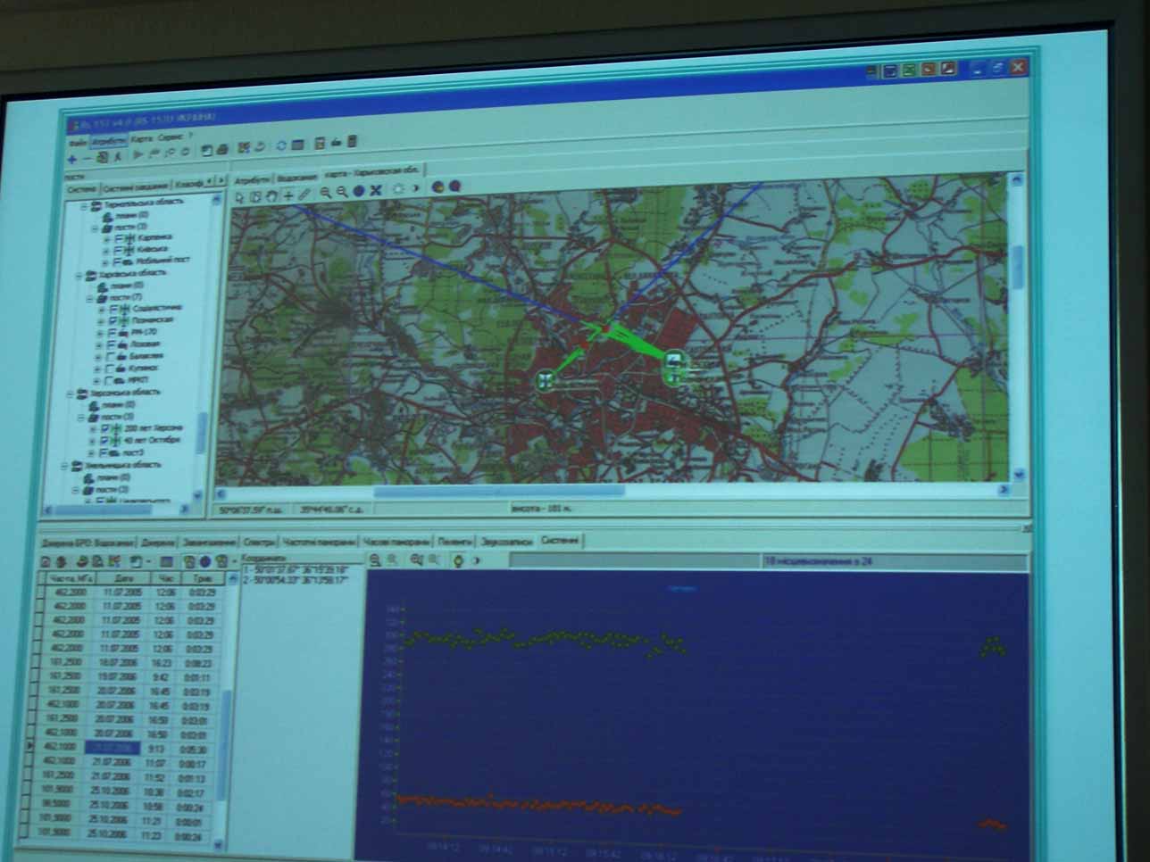
Task: Select the crosshair tool on map toolbar
Action: pyautogui.click(x=287, y=194)
